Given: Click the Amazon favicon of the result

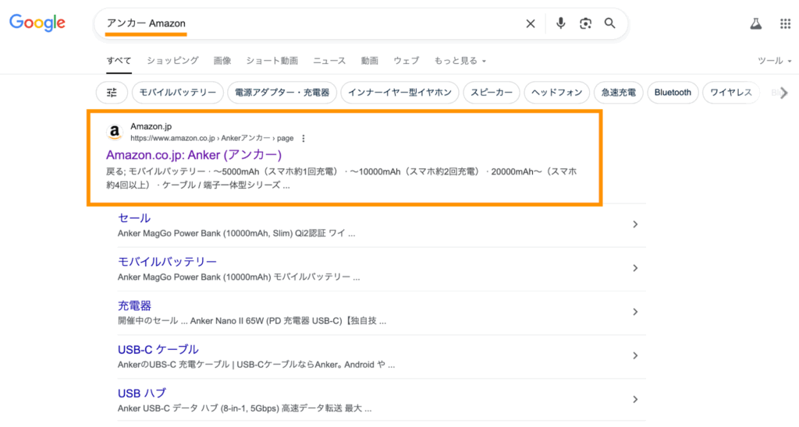Looking at the screenshot, I should click(115, 132).
